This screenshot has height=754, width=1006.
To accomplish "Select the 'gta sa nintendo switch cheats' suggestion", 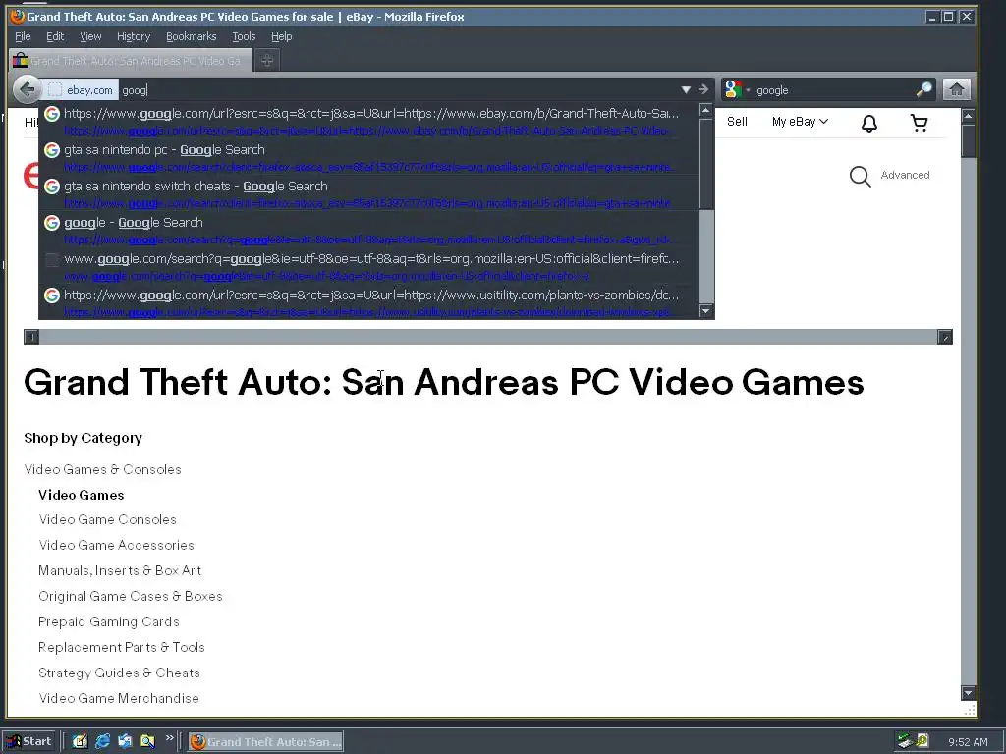I will coord(368,193).
